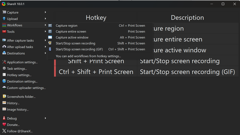Click the Donate... menu label
This screenshot has width=240, height=135.
point(13,125)
